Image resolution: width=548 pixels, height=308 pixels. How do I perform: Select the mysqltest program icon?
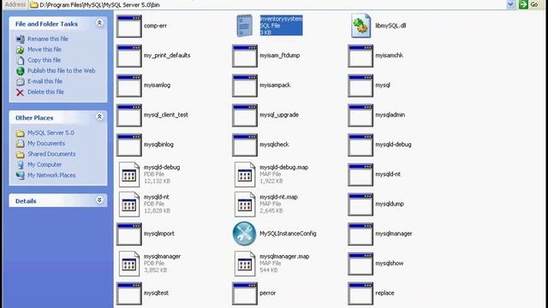click(129, 293)
